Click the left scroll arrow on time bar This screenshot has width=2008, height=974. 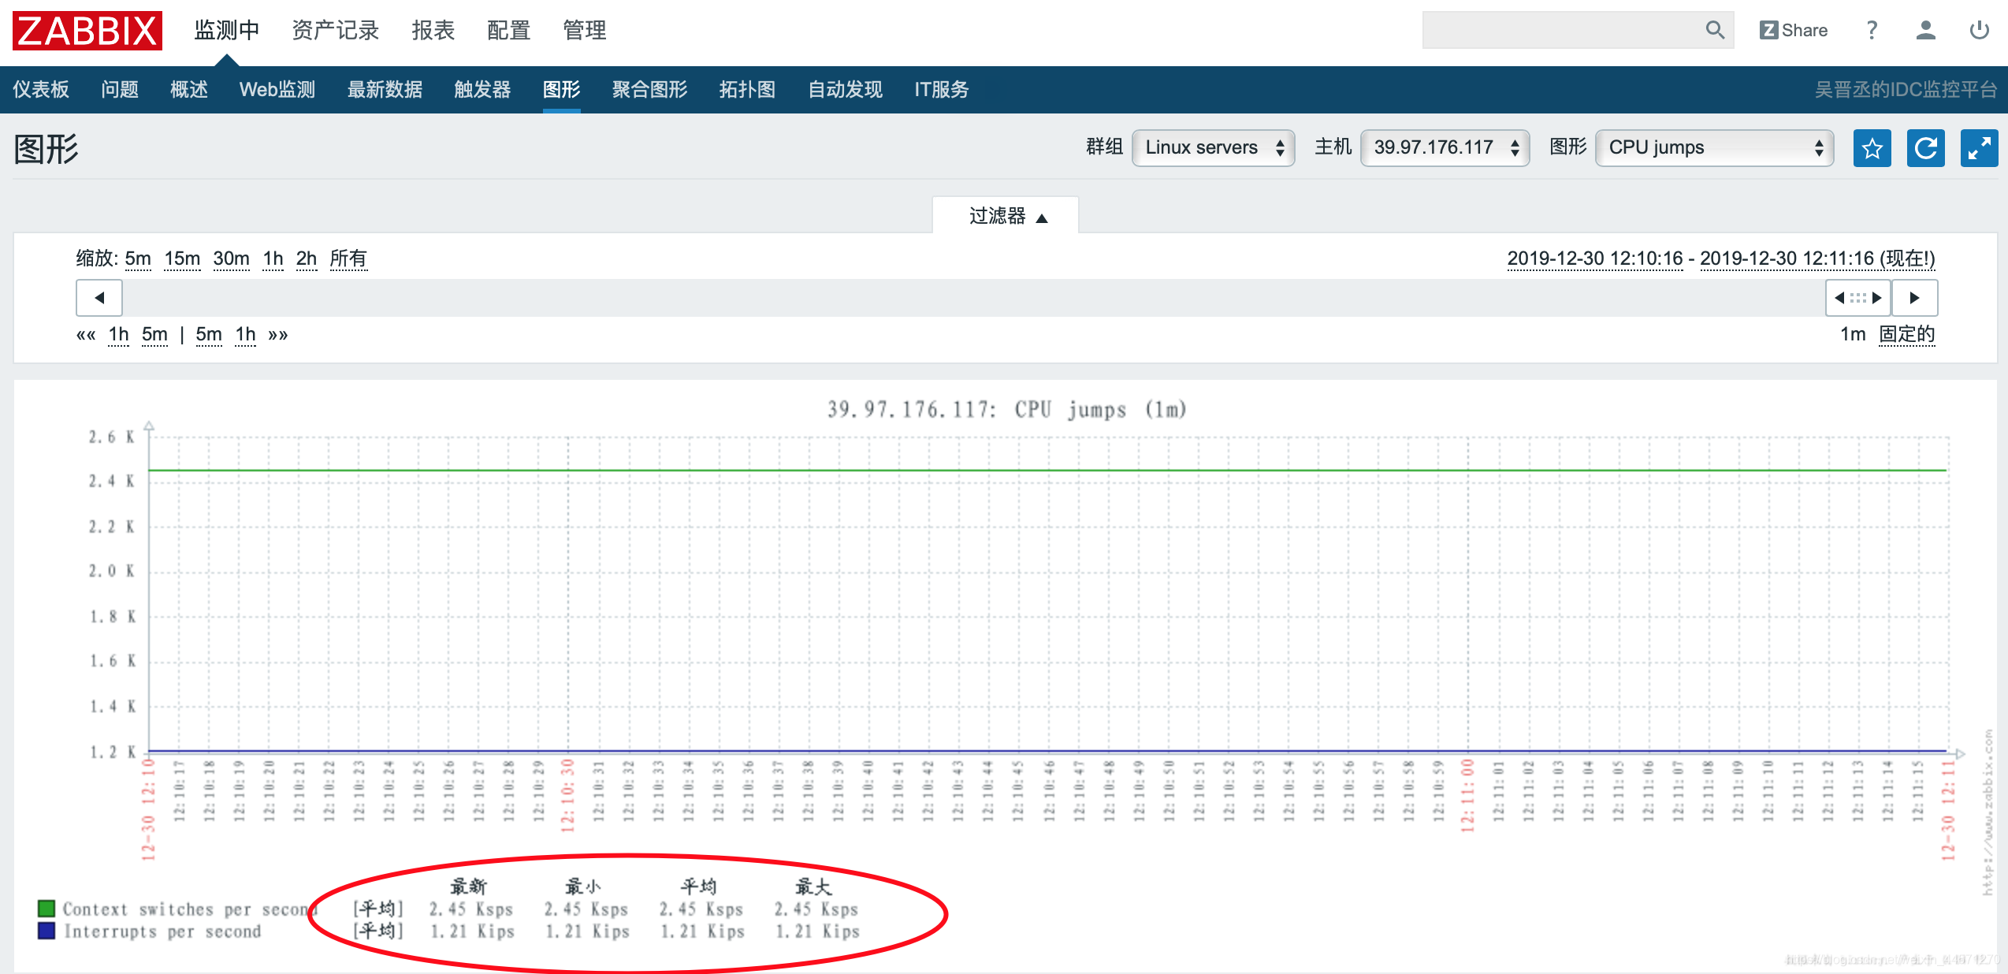[99, 298]
